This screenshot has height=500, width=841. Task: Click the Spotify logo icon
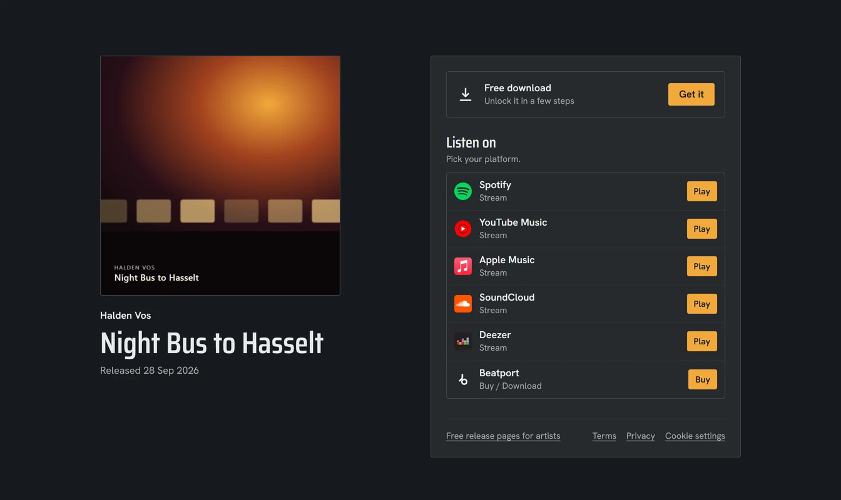[x=463, y=191]
